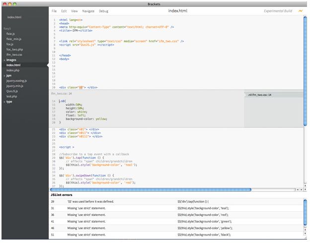Click the highlighted n0 class value on line 20
This screenshot has width=310, height=243.
click(x=80, y=87)
